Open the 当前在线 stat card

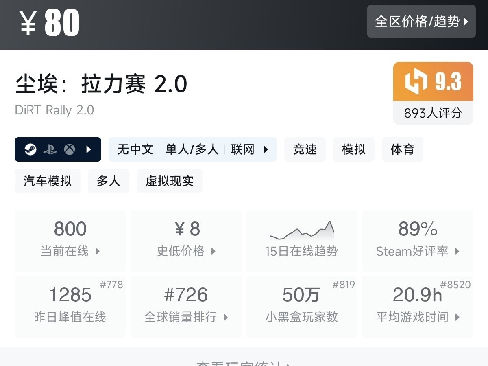70,241
